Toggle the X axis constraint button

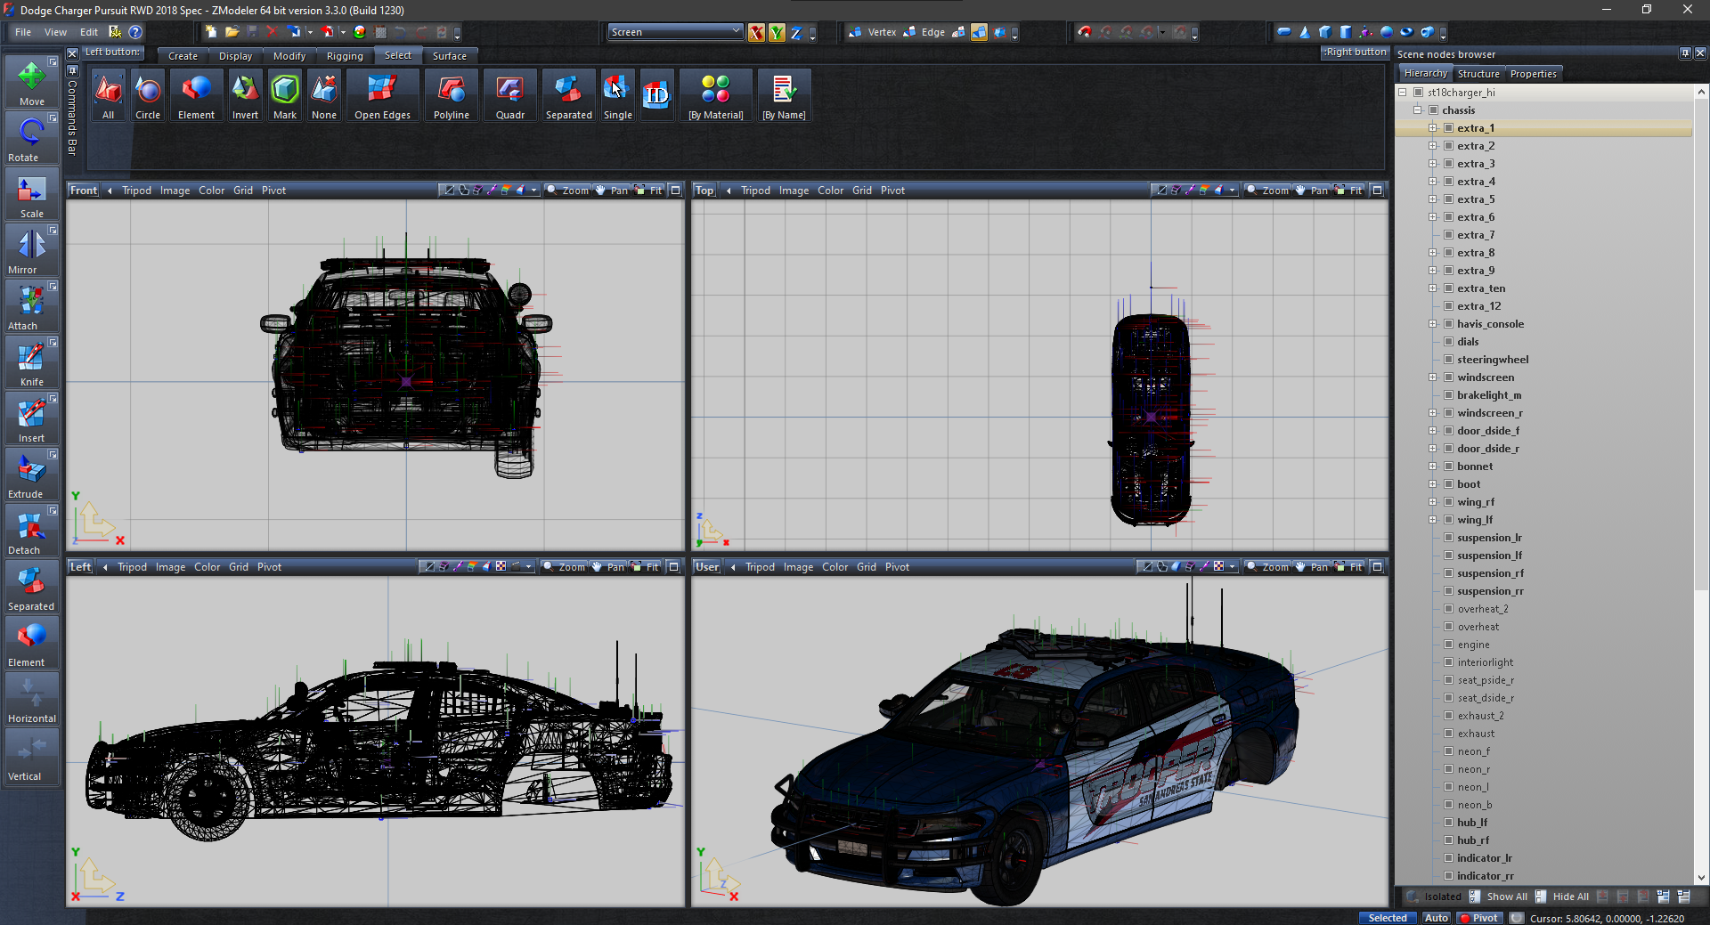(756, 33)
